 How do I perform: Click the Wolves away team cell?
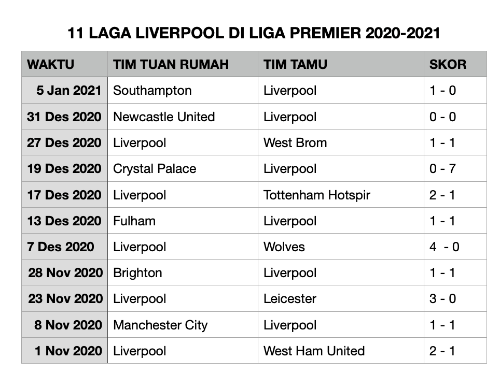click(x=284, y=247)
